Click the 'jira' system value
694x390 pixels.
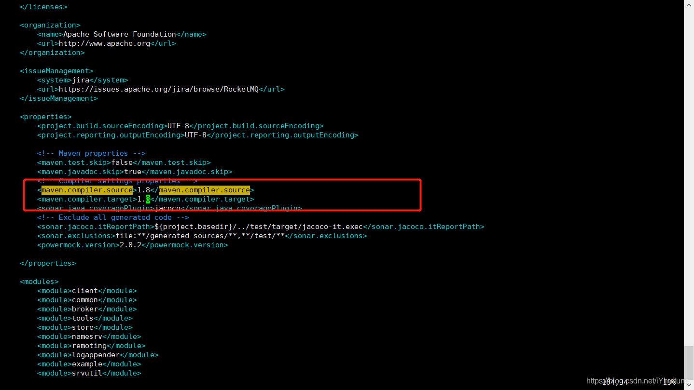point(81,80)
